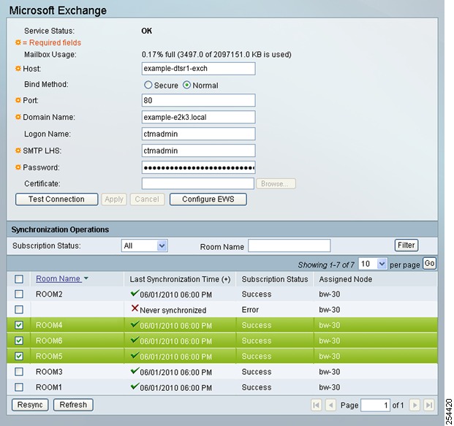Screen dimensions: 454x426
Task: Click the Subscription Status column header
Action: (x=275, y=279)
